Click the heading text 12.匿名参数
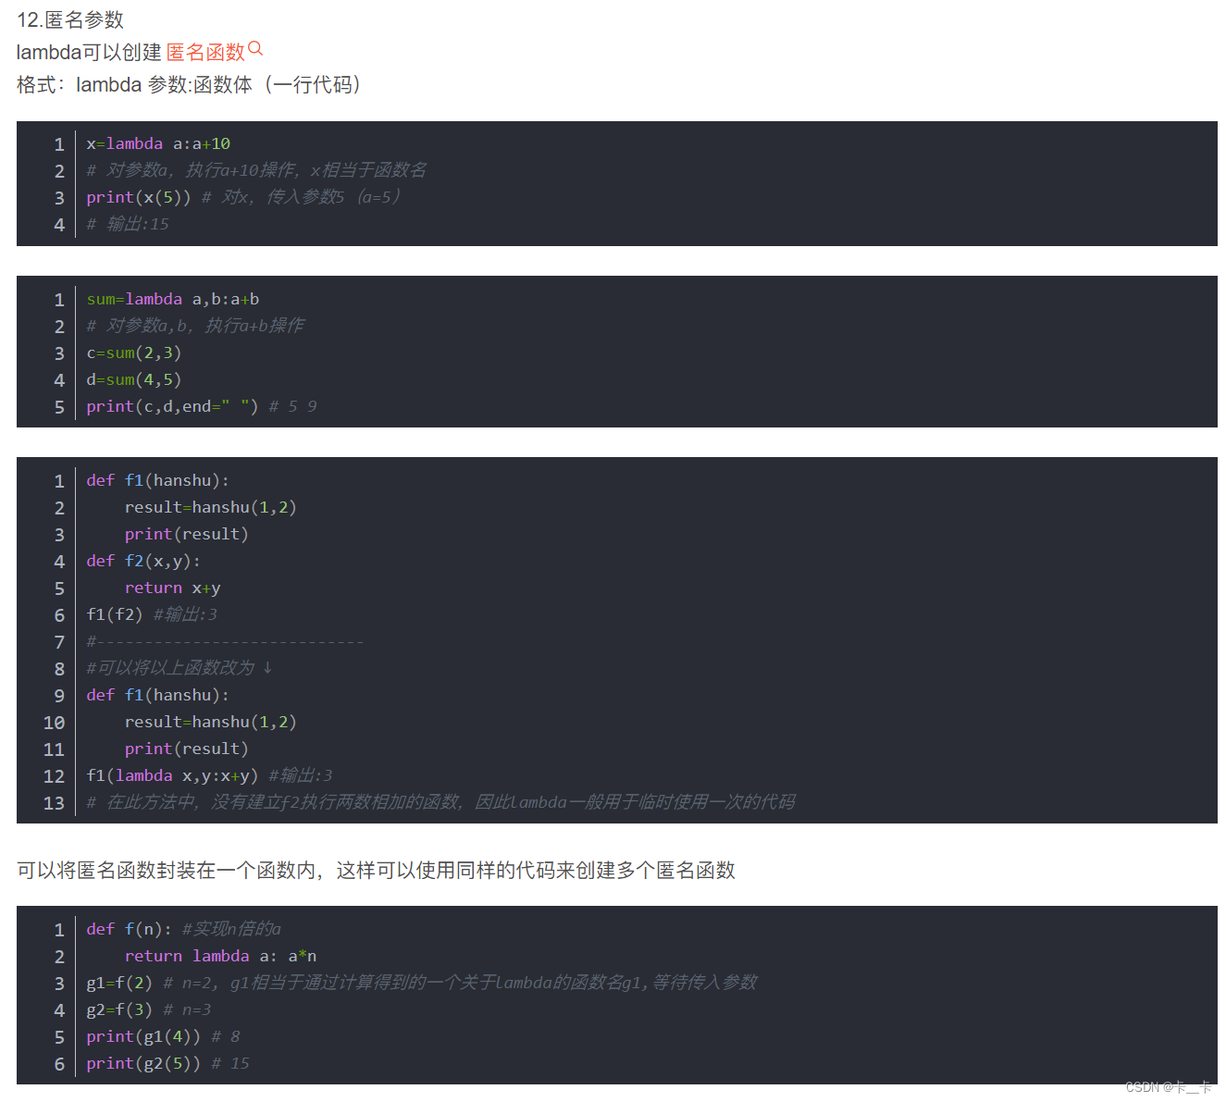This screenshot has width=1226, height=1102. (x=70, y=19)
